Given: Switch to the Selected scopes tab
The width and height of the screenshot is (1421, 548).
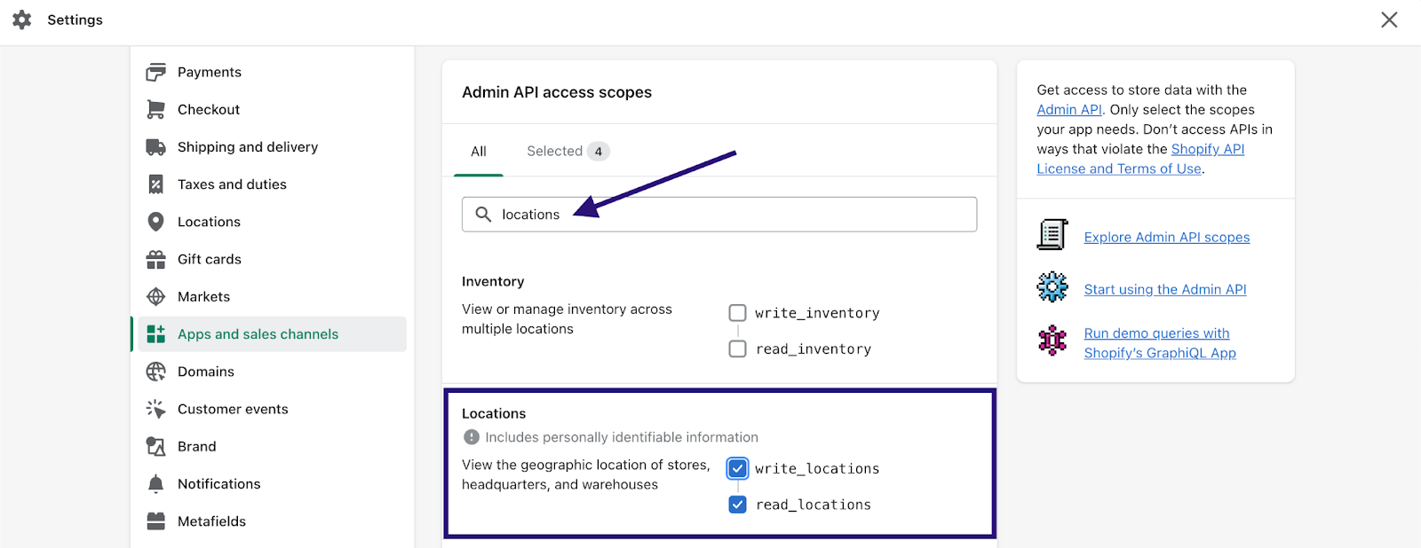Looking at the screenshot, I should point(567,152).
